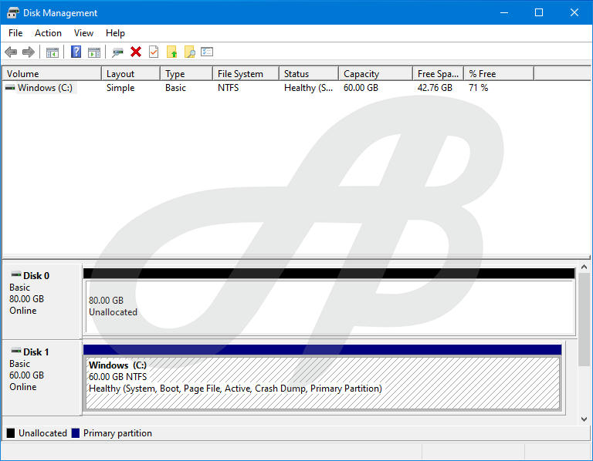Image resolution: width=593 pixels, height=461 pixels.
Task: Open the blue Help question-mark icon
Action: pyautogui.click(x=76, y=52)
